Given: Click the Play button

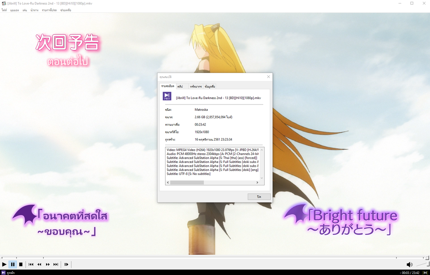Looking at the screenshot, I should (4, 264).
